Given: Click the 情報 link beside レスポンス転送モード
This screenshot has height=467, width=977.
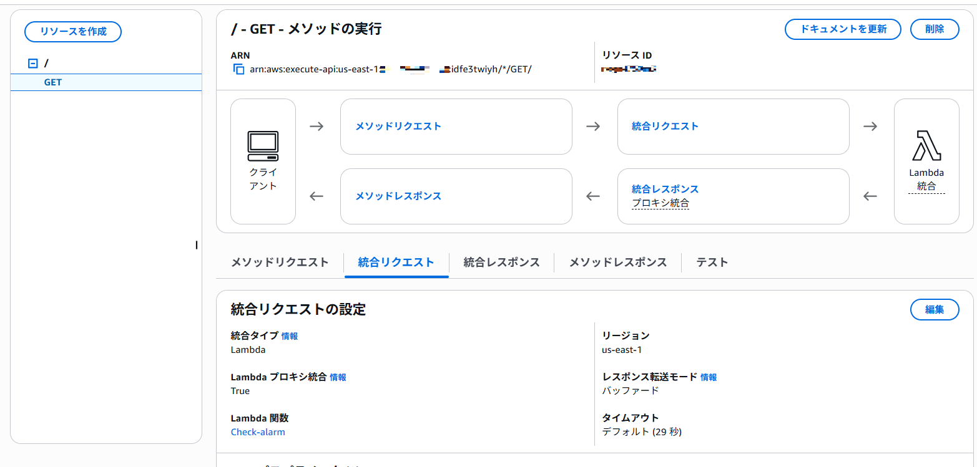Looking at the screenshot, I should pos(709,377).
